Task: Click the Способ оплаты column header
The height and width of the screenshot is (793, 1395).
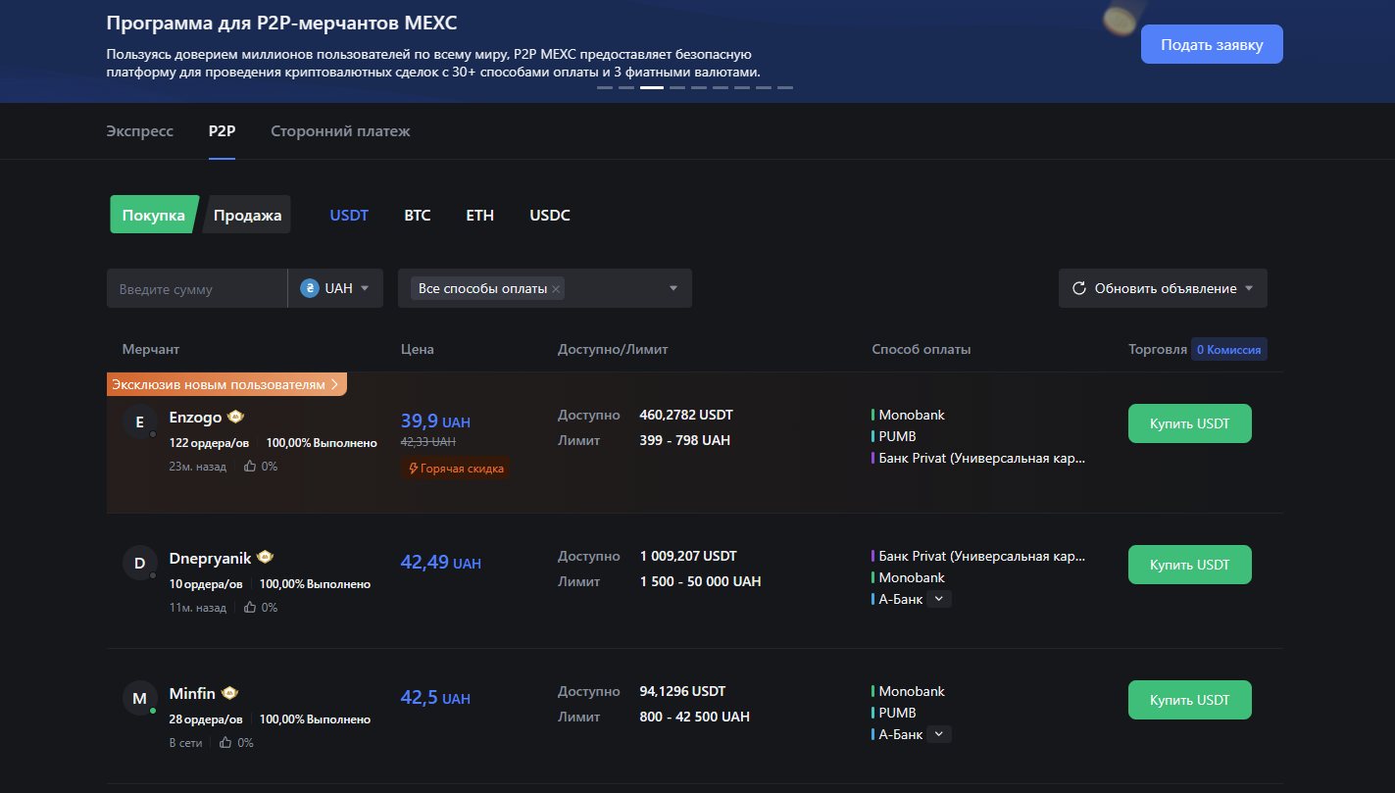Action: tap(922, 349)
